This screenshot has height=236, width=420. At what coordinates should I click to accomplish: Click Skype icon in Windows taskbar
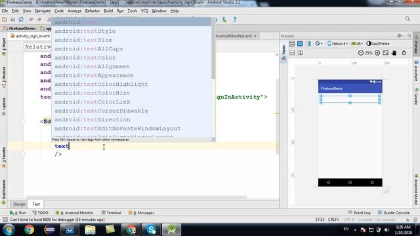pyautogui.click(x=151, y=229)
